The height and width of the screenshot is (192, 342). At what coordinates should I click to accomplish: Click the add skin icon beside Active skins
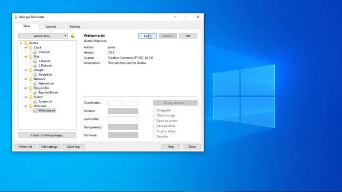pyautogui.click(x=73, y=36)
